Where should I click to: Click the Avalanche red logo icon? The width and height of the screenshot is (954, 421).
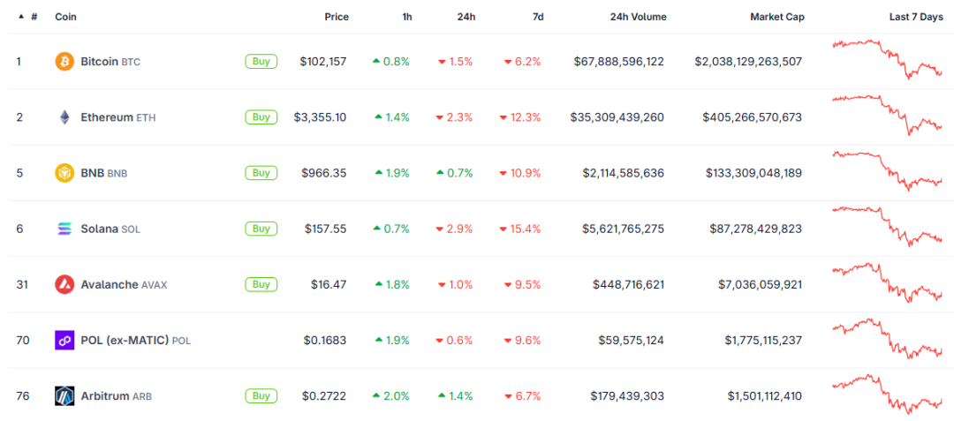click(64, 284)
